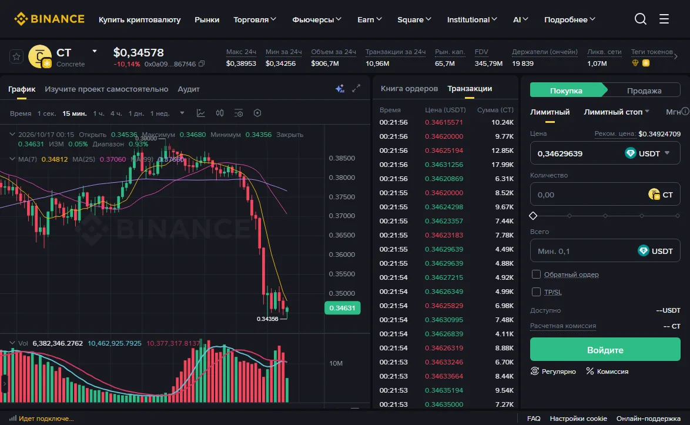The image size is (690, 425).
Task: Click the CT coin icon in Количество field
Action: 654,194
